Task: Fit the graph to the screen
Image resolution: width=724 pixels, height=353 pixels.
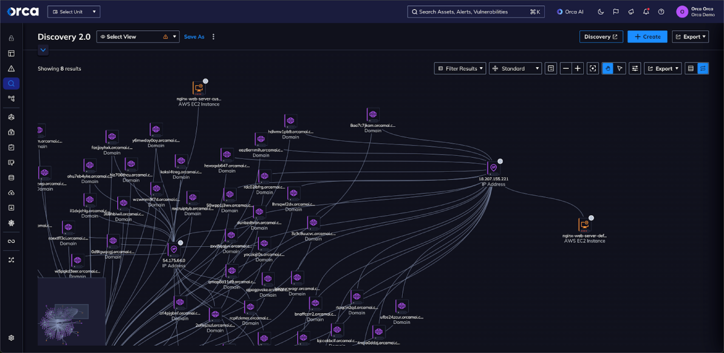Action: pos(594,68)
